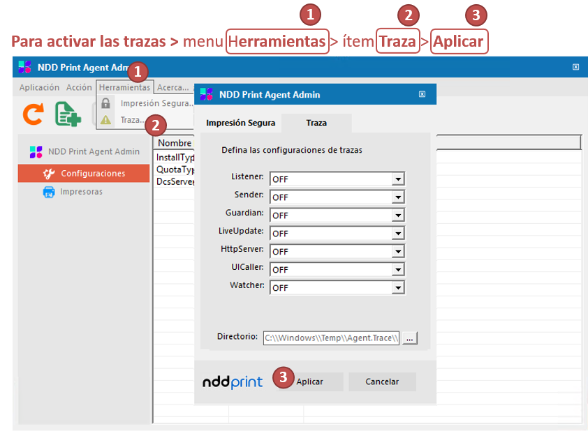The height and width of the screenshot is (431, 588).
Task: Click the warning triangle icon beside Traza
Action: pyautogui.click(x=106, y=120)
